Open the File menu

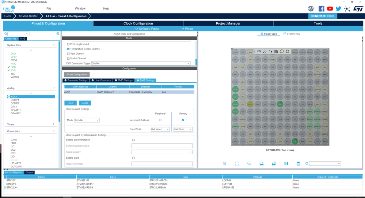[49, 9]
